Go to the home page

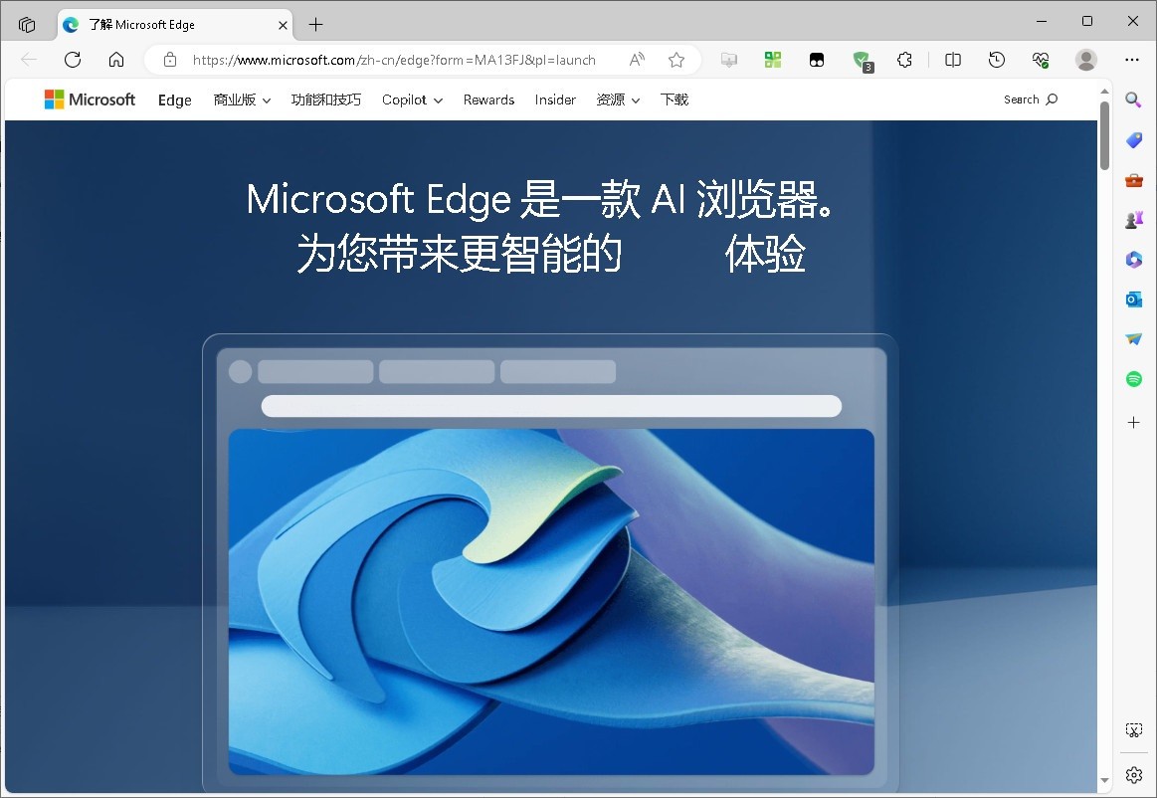(115, 60)
